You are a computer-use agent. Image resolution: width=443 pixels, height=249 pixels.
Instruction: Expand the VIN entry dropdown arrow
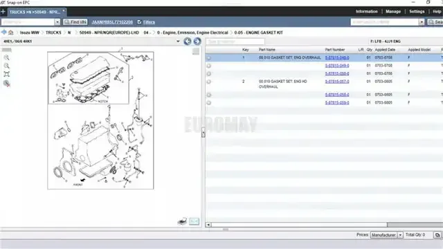point(57,22)
